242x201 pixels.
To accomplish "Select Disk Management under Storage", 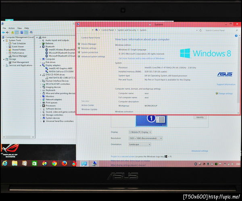I will 21,62.
